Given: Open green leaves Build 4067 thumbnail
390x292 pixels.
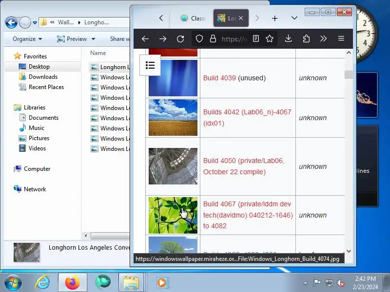Looking at the screenshot, I should point(173,215).
